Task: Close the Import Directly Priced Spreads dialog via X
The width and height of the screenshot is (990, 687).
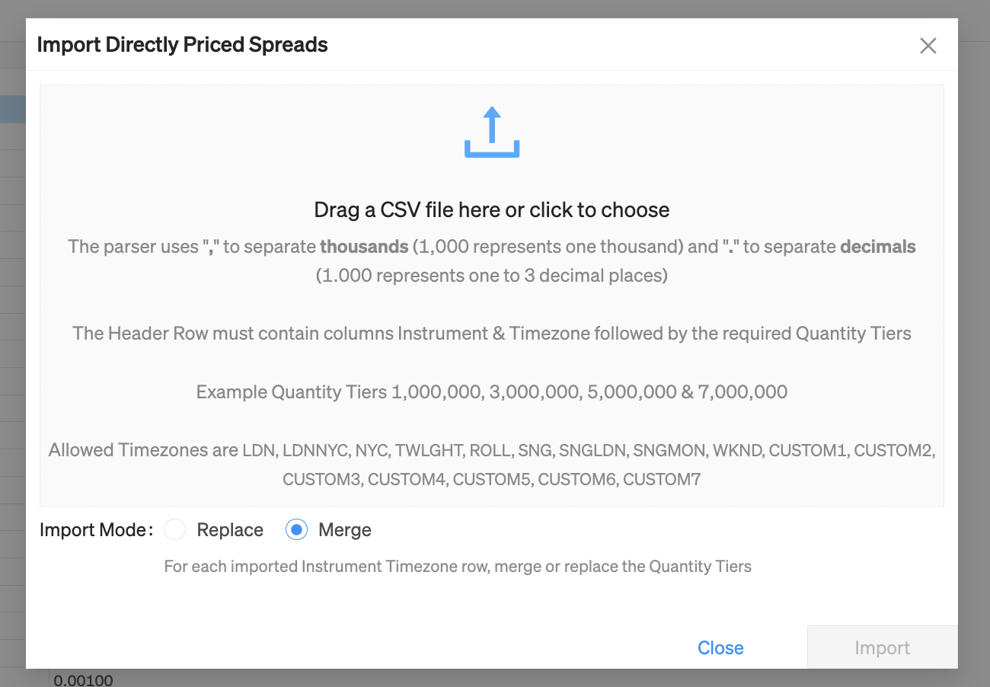Action: click(928, 46)
